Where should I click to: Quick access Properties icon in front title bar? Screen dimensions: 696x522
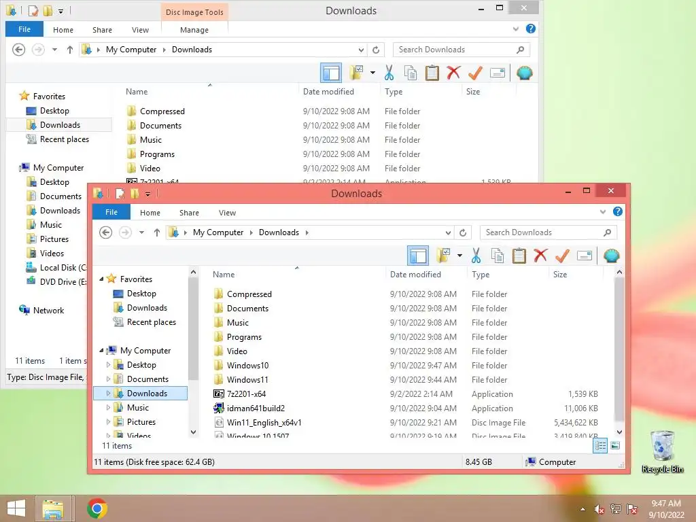[x=120, y=194]
